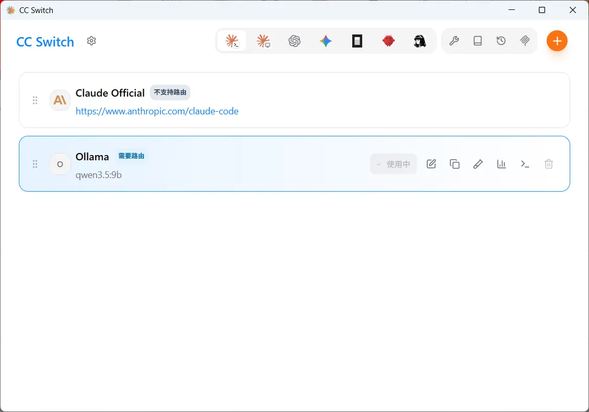Click the CC Switch title bar icon
Screen dimensions: 589x412
[x=11, y=10]
